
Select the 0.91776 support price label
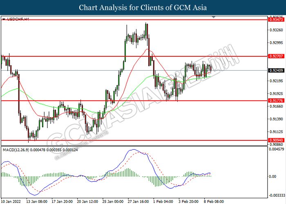click(276, 100)
